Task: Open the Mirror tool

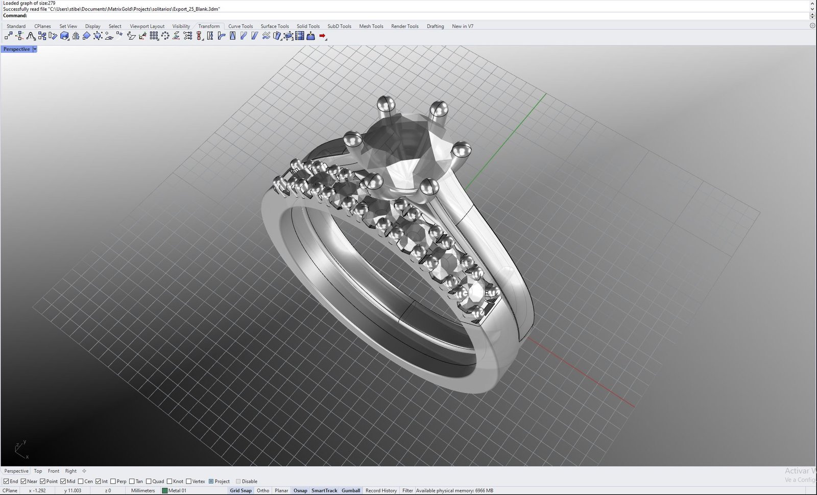Action: 75,36
